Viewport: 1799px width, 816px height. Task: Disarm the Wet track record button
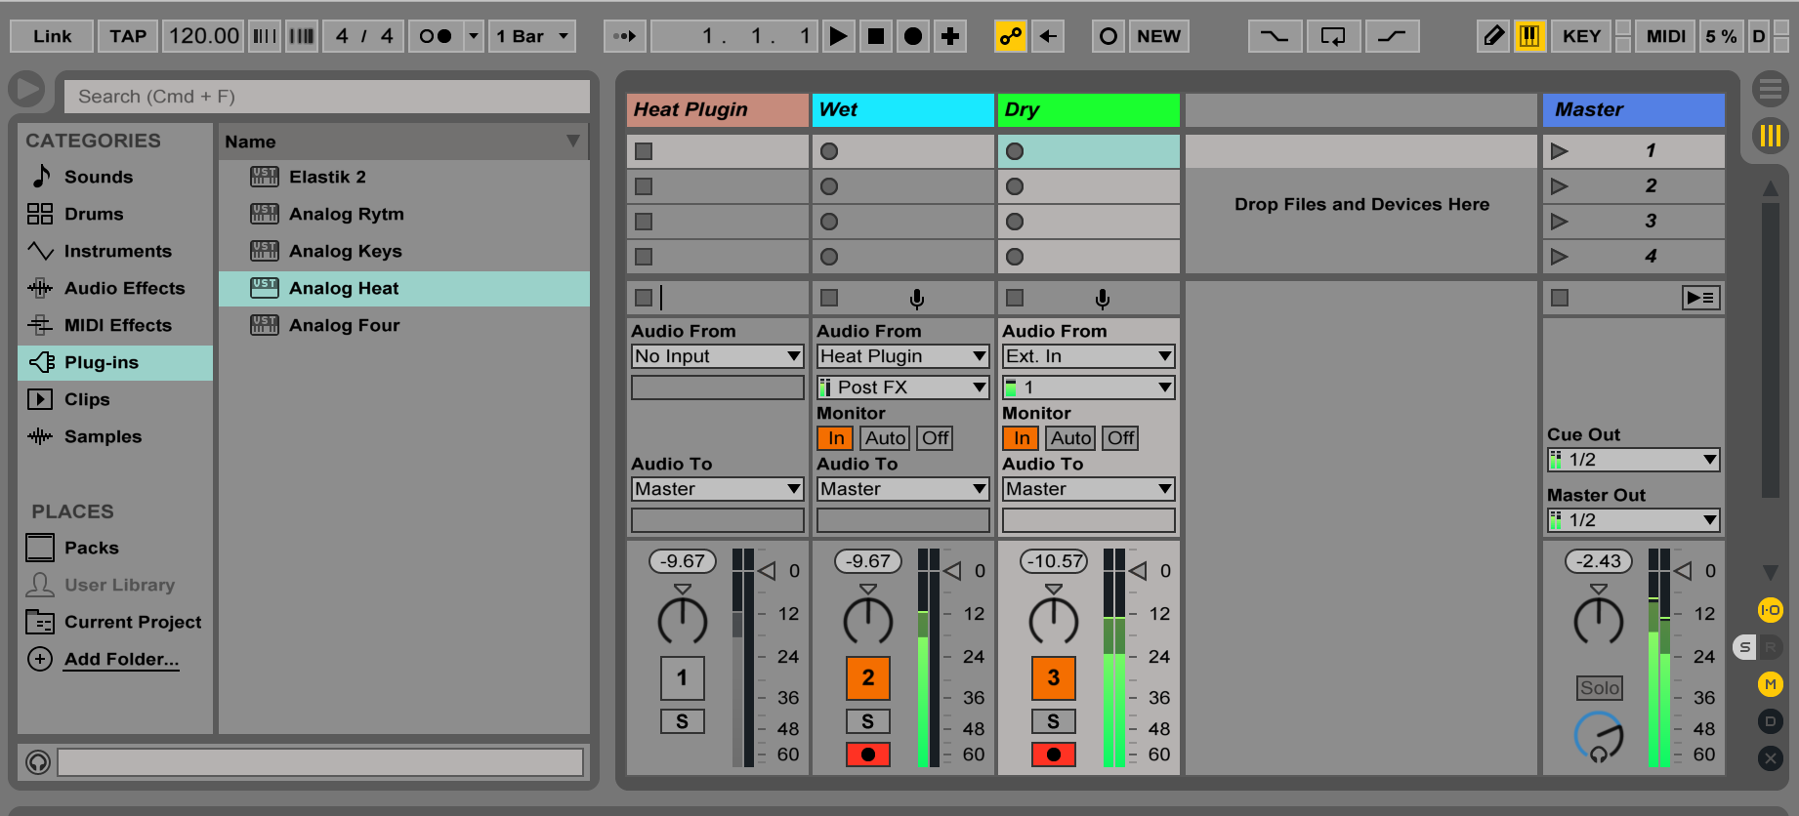tap(867, 755)
